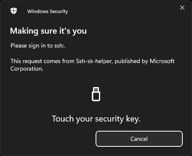This screenshot has height=156, width=192.
Task: Click the word "Touch" in the key prompt
Action: pos(63,119)
